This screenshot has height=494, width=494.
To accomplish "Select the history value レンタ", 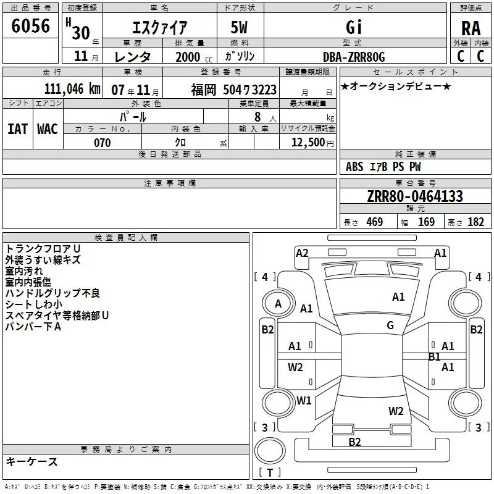I will tap(132, 57).
